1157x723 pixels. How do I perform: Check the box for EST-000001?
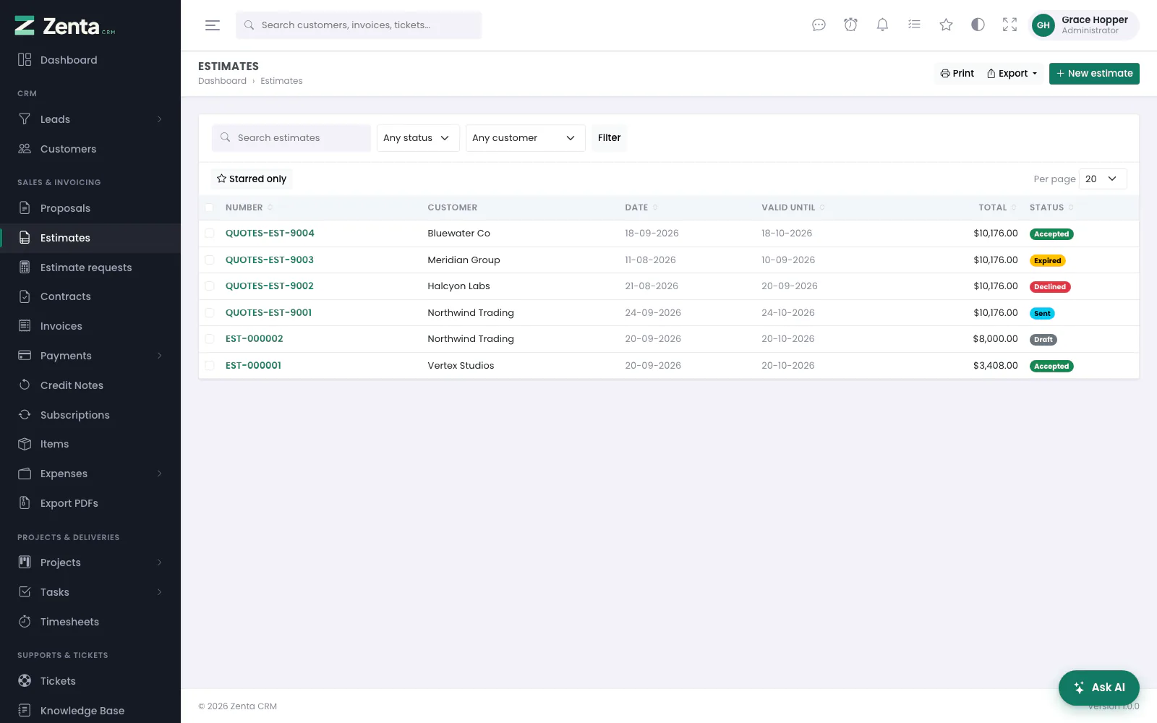coord(209,365)
